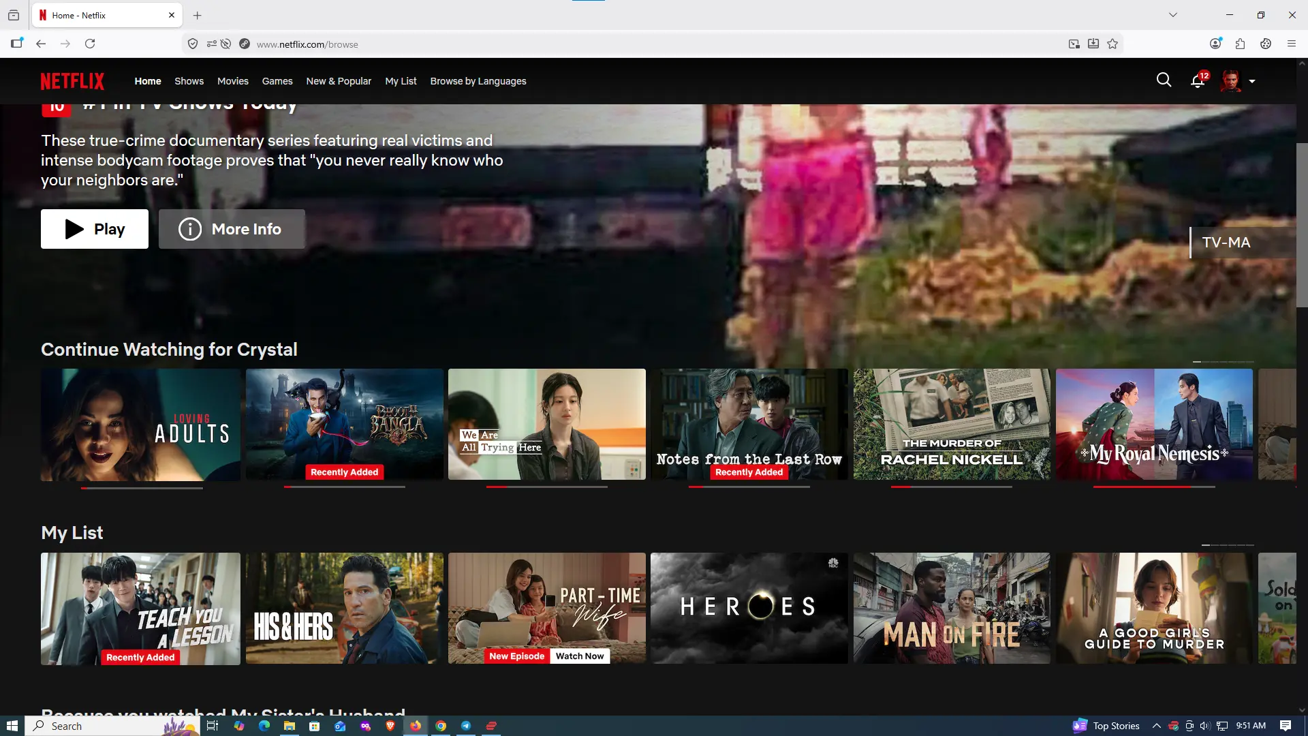Click the page vertical scrollbar thumb
The image size is (1308, 736).
pyautogui.click(x=1302, y=225)
